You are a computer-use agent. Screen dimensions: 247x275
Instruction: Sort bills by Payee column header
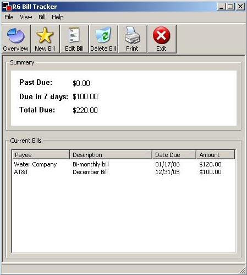(41, 154)
